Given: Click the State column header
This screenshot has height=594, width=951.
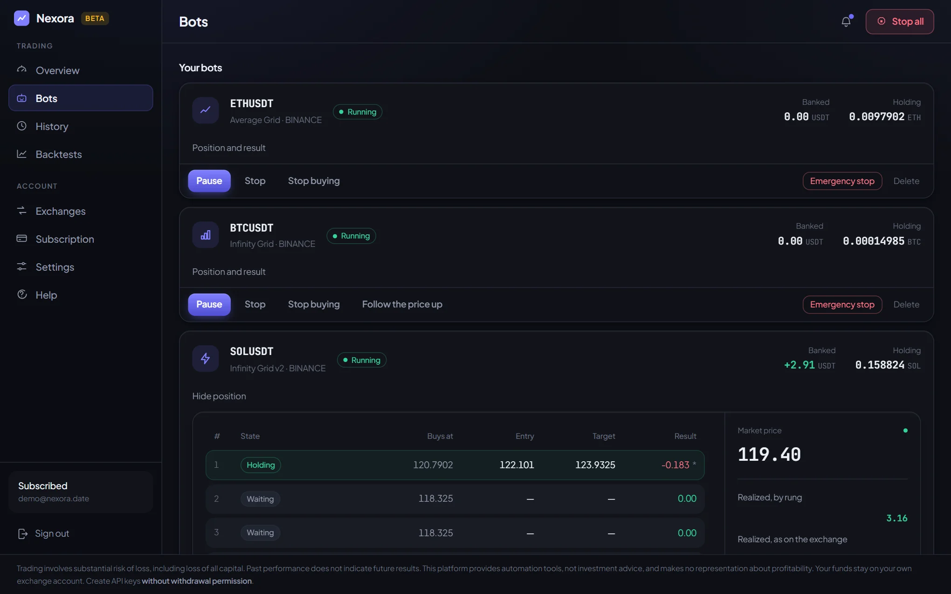Looking at the screenshot, I should [250, 436].
